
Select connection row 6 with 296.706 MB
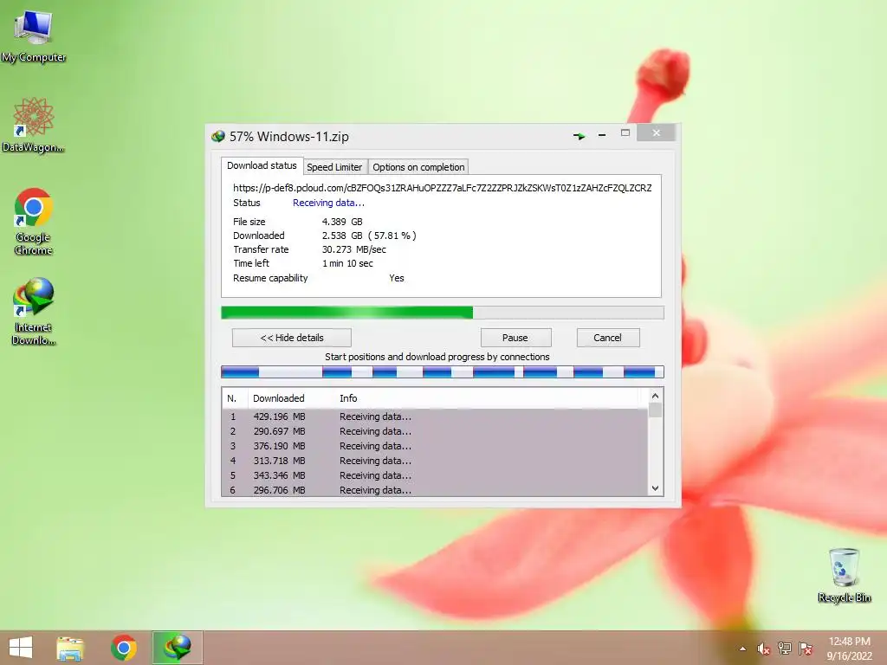pyautogui.click(x=435, y=490)
